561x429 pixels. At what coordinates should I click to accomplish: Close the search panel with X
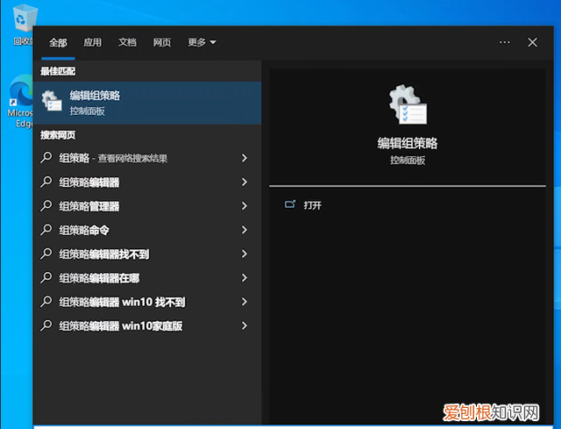tap(532, 42)
